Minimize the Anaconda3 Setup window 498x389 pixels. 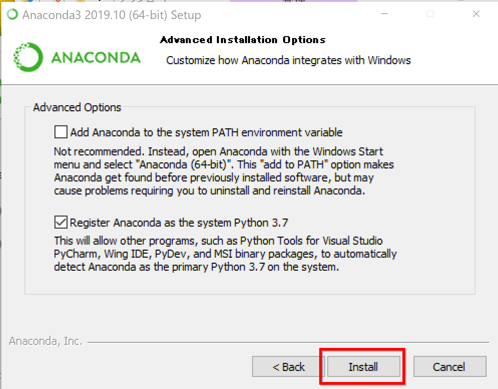[384, 14]
